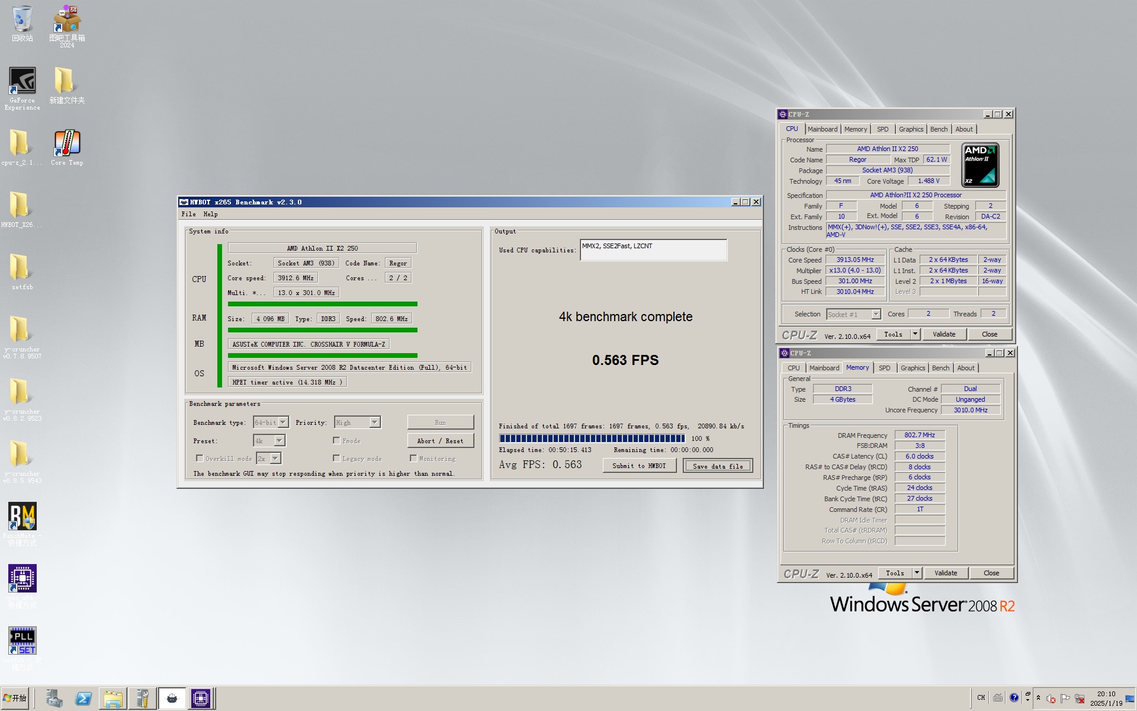Click the AMD Athlon II X2 logo image
This screenshot has width=1137, height=711.
tap(980, 165)
